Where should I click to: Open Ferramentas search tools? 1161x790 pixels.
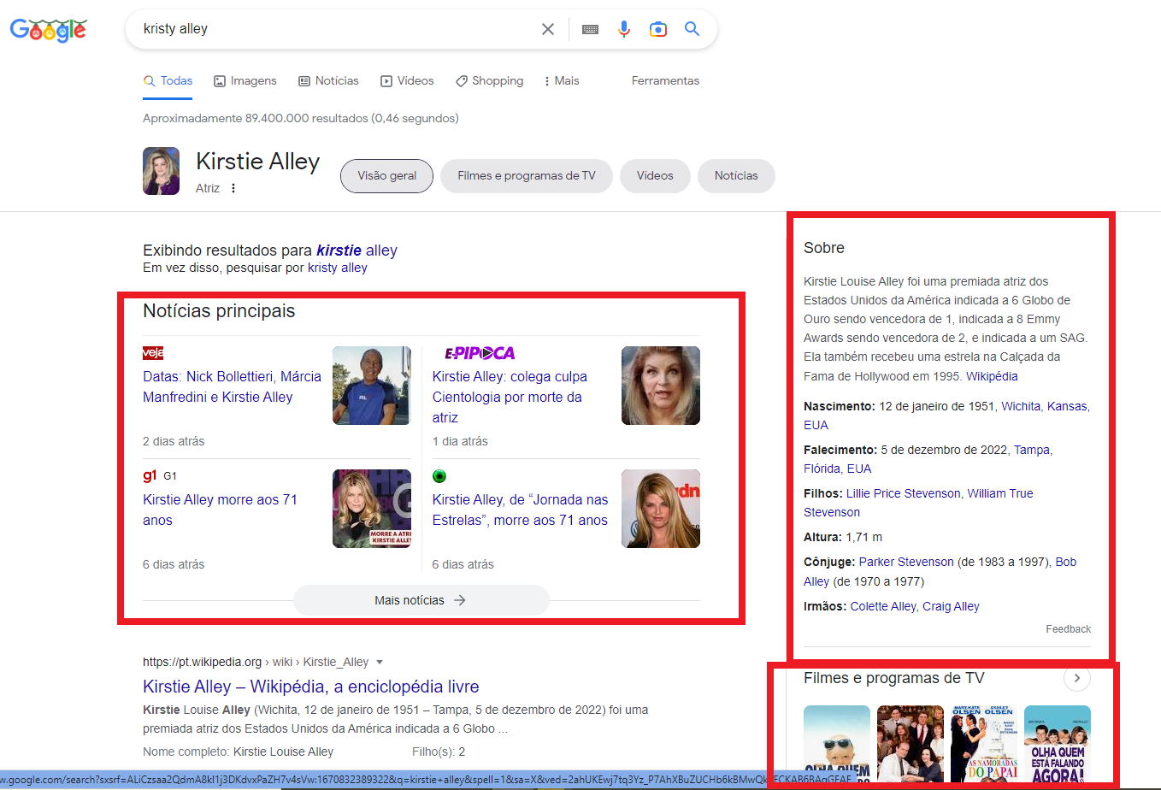[x=665, y=80]
